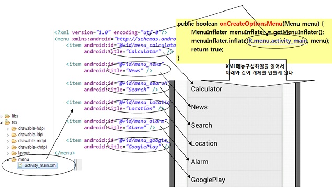Choose the Location menu item
This screenshot has height=190, width=332.
pyautogui.click(x=235, y=143)
